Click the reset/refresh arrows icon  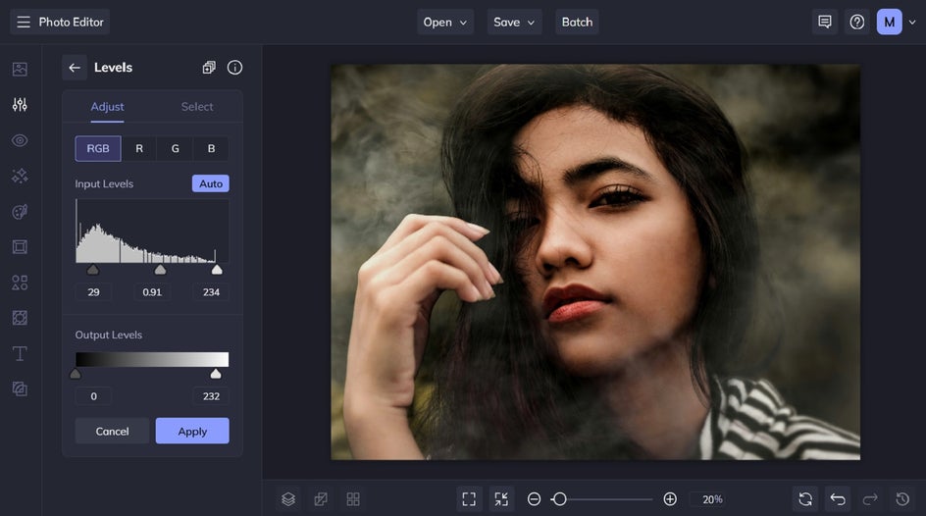click(x=805, y=499)
